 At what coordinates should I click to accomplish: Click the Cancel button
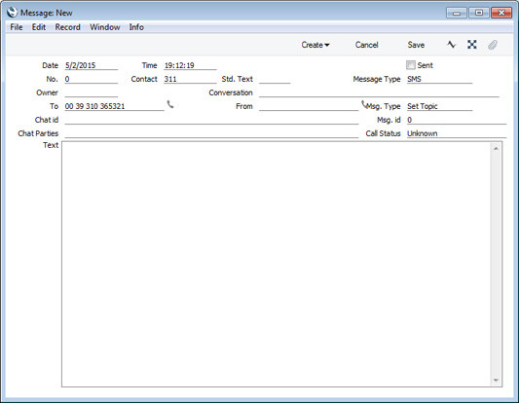(x=367, y=45)
